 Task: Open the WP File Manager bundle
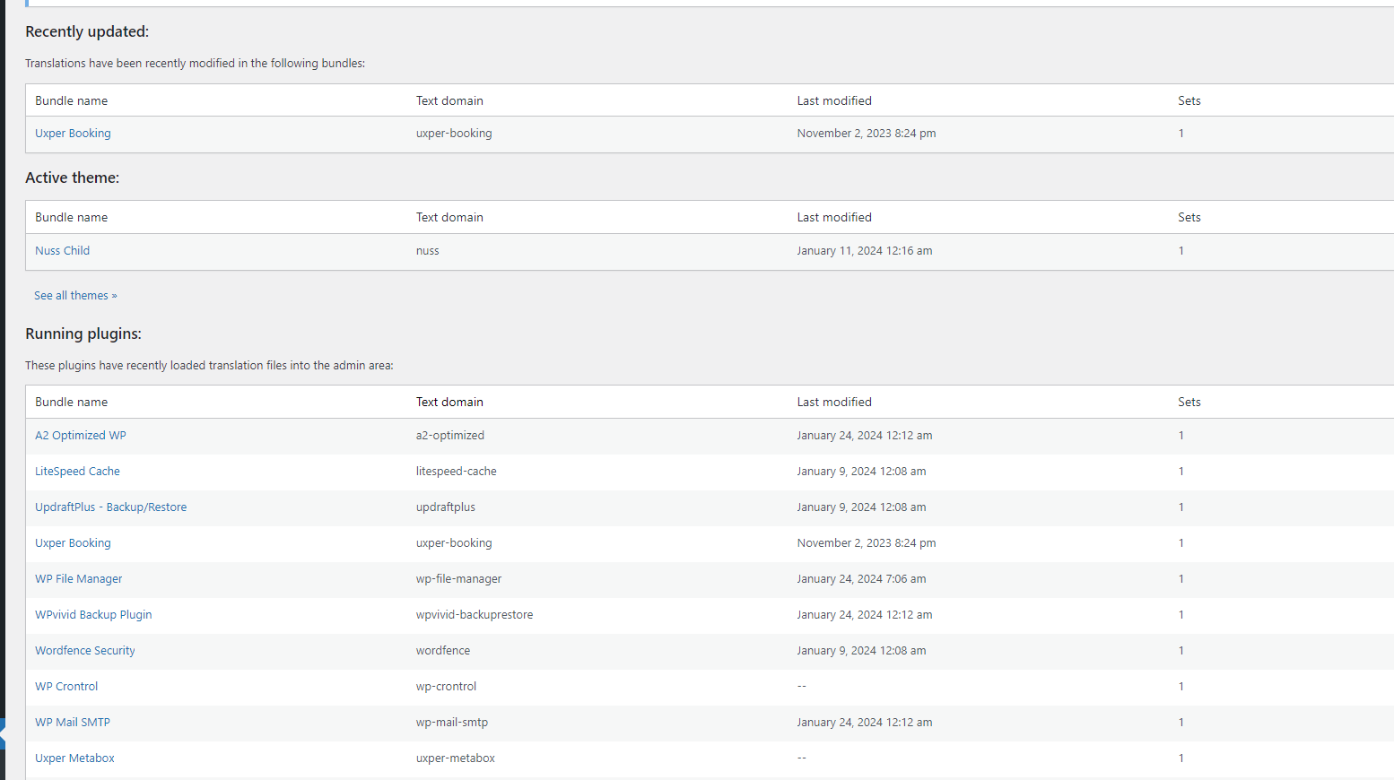click(79, 578)
